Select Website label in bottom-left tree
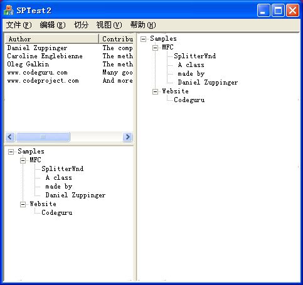Screen dimensions: 303x285 [43, 204]
